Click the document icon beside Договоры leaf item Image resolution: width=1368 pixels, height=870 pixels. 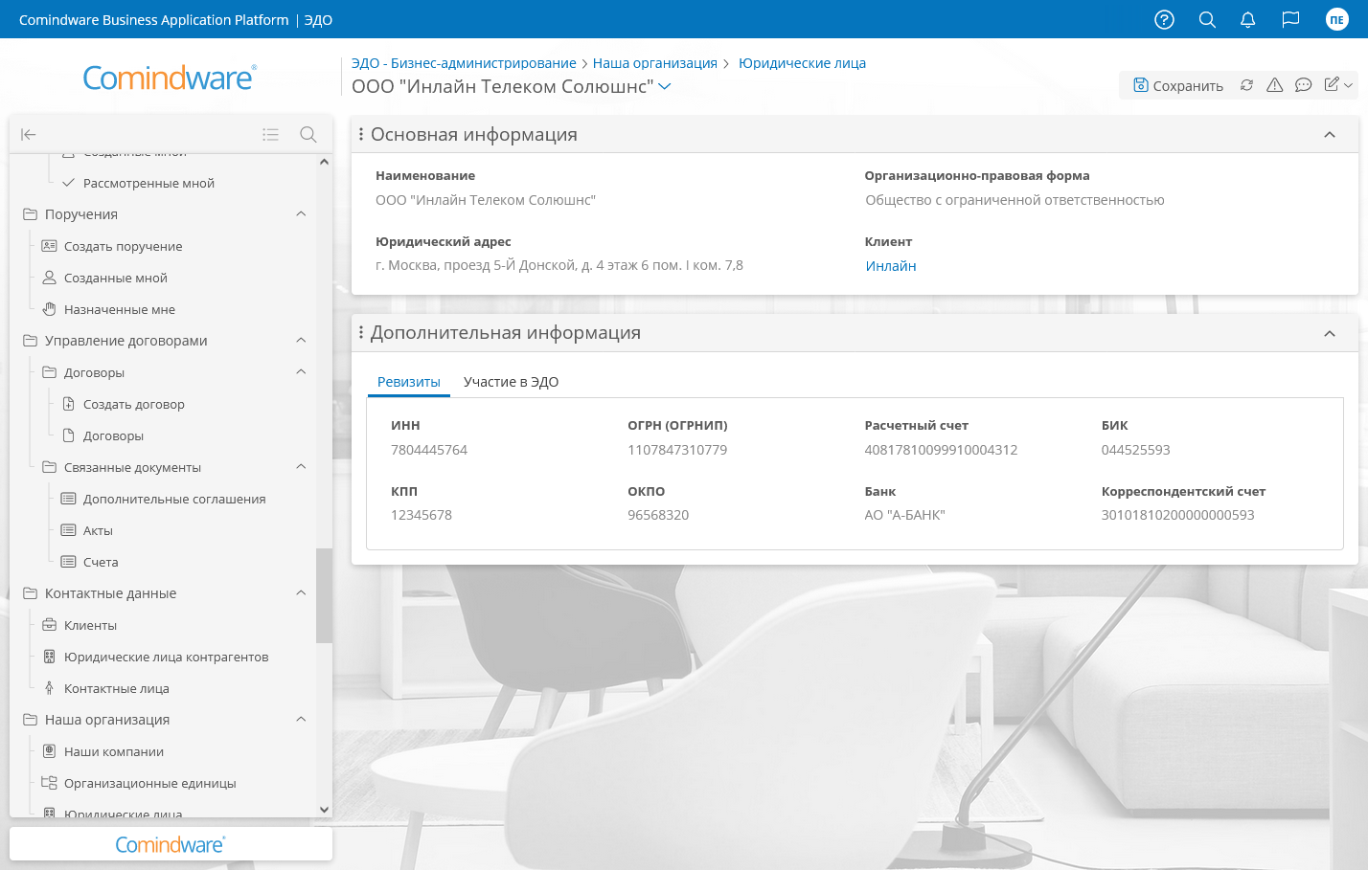[68, 435]
